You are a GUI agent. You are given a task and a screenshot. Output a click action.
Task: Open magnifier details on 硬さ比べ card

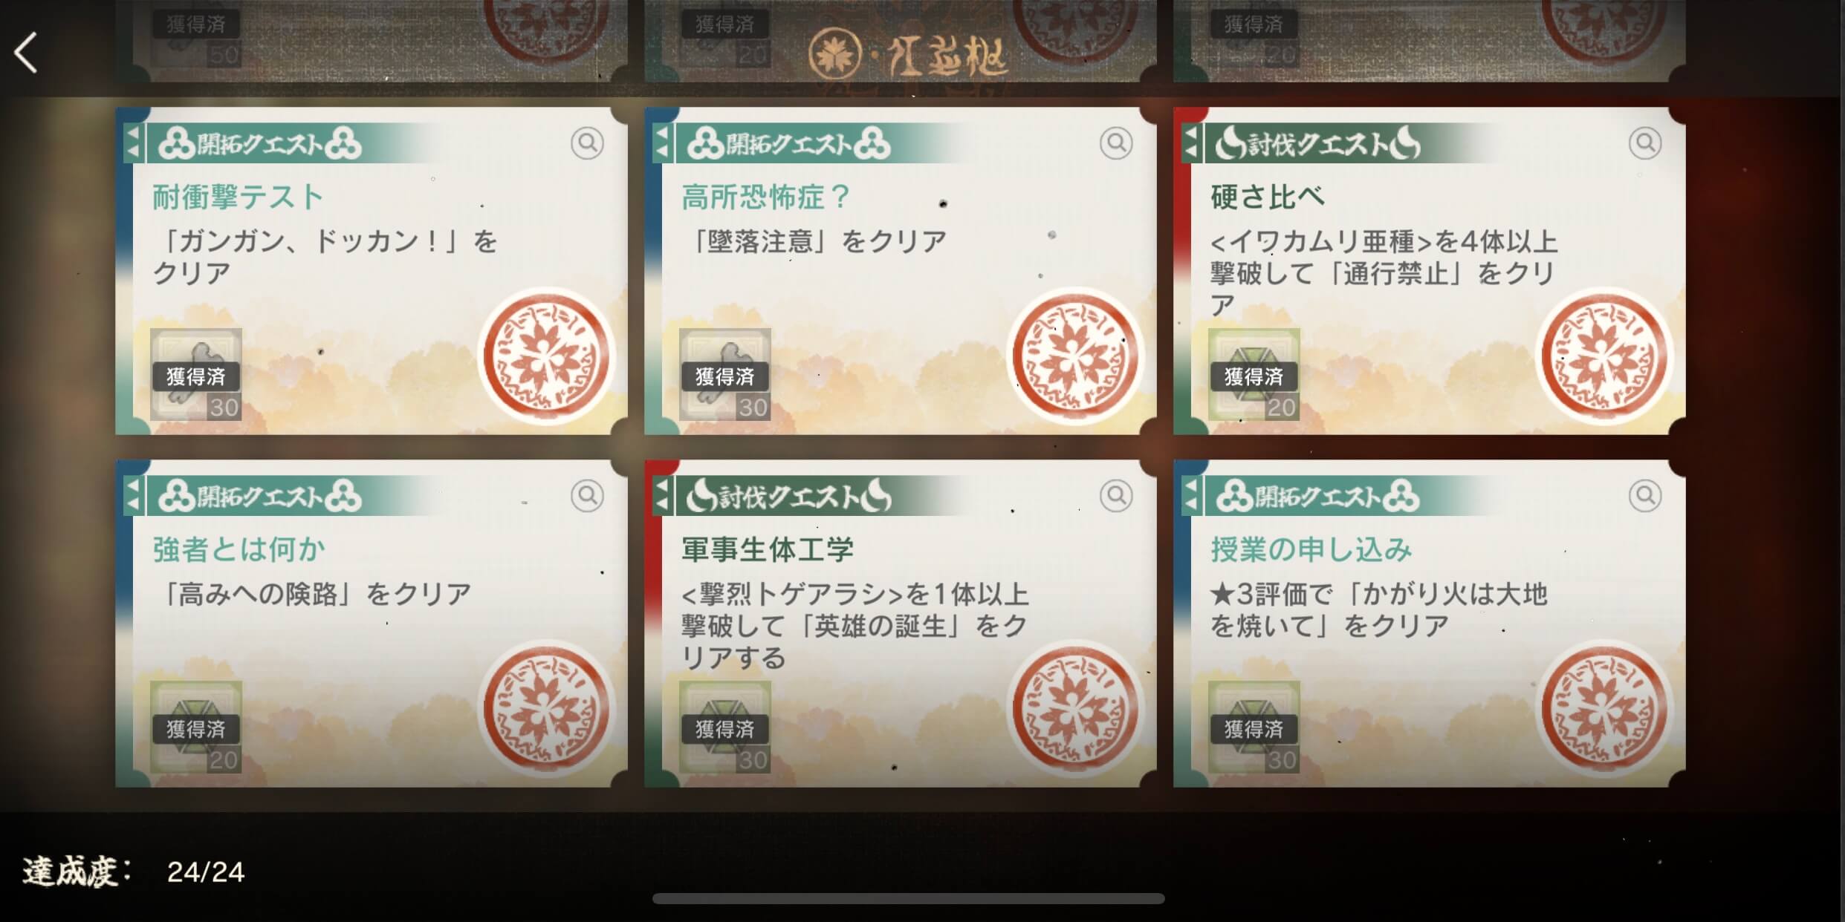1645,143
